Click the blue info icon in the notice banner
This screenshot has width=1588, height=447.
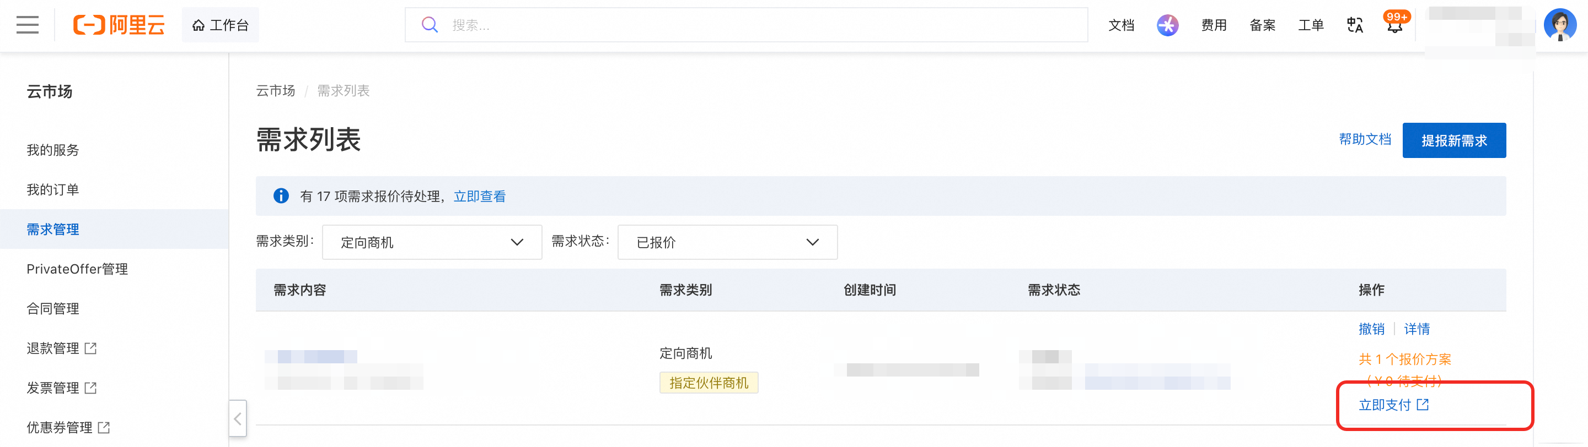click(x=281, y=196)
